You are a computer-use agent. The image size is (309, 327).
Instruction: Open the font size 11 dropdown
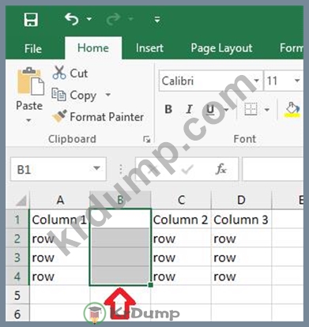point(297,81)
